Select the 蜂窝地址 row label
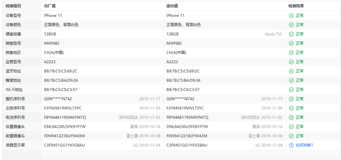The width and height of the screenshot is (341, 160). click(14, 80)
